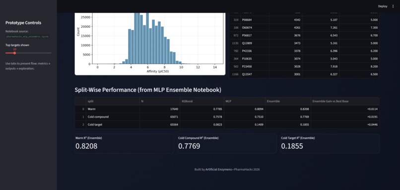400x190 pixels.
Task: Select the Cold compound split cell
Action: click(113, 117)
